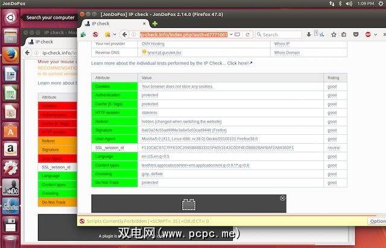
Task: Select the IP check tab in JonDoFox window
Action: click(x=115, y=23)
